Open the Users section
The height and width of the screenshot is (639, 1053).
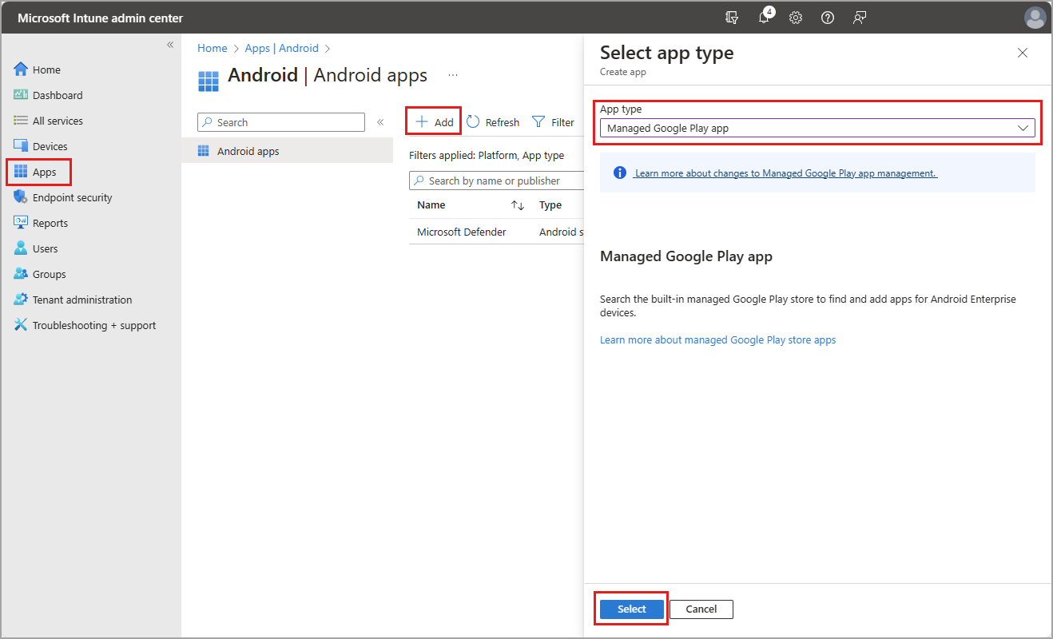(46, 248)
